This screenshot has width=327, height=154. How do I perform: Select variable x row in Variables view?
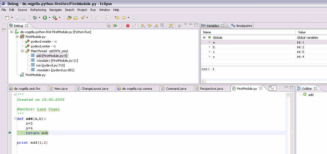214,52
